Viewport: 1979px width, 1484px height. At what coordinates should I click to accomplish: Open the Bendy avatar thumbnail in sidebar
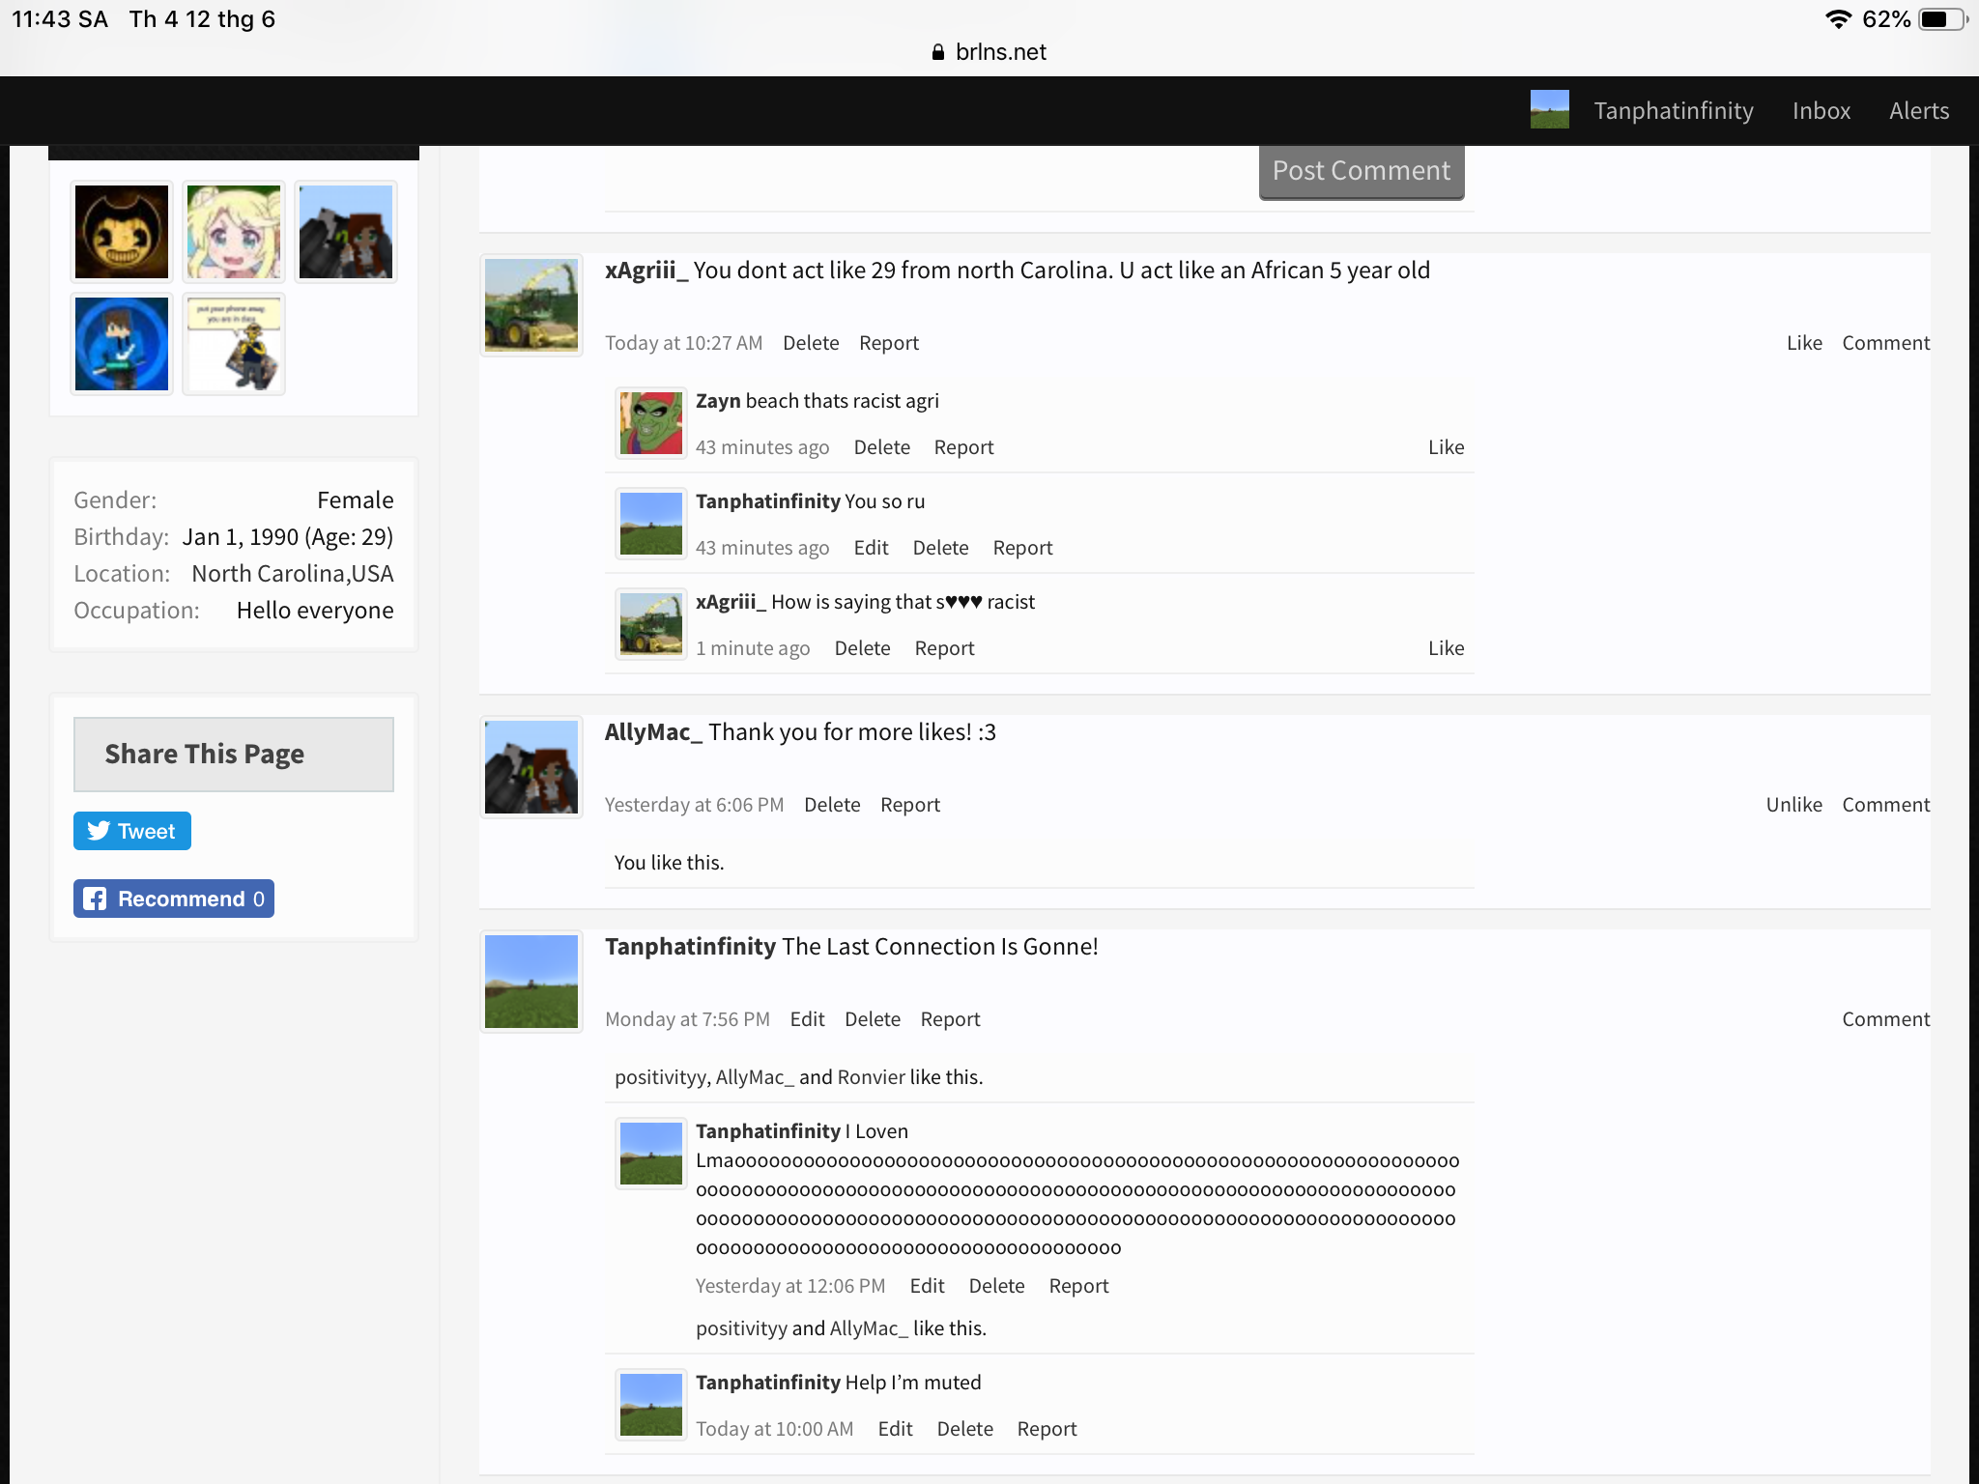click(122, 232)
